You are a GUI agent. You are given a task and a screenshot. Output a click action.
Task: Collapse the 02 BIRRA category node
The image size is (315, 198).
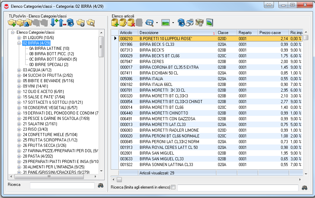(19, 43)
